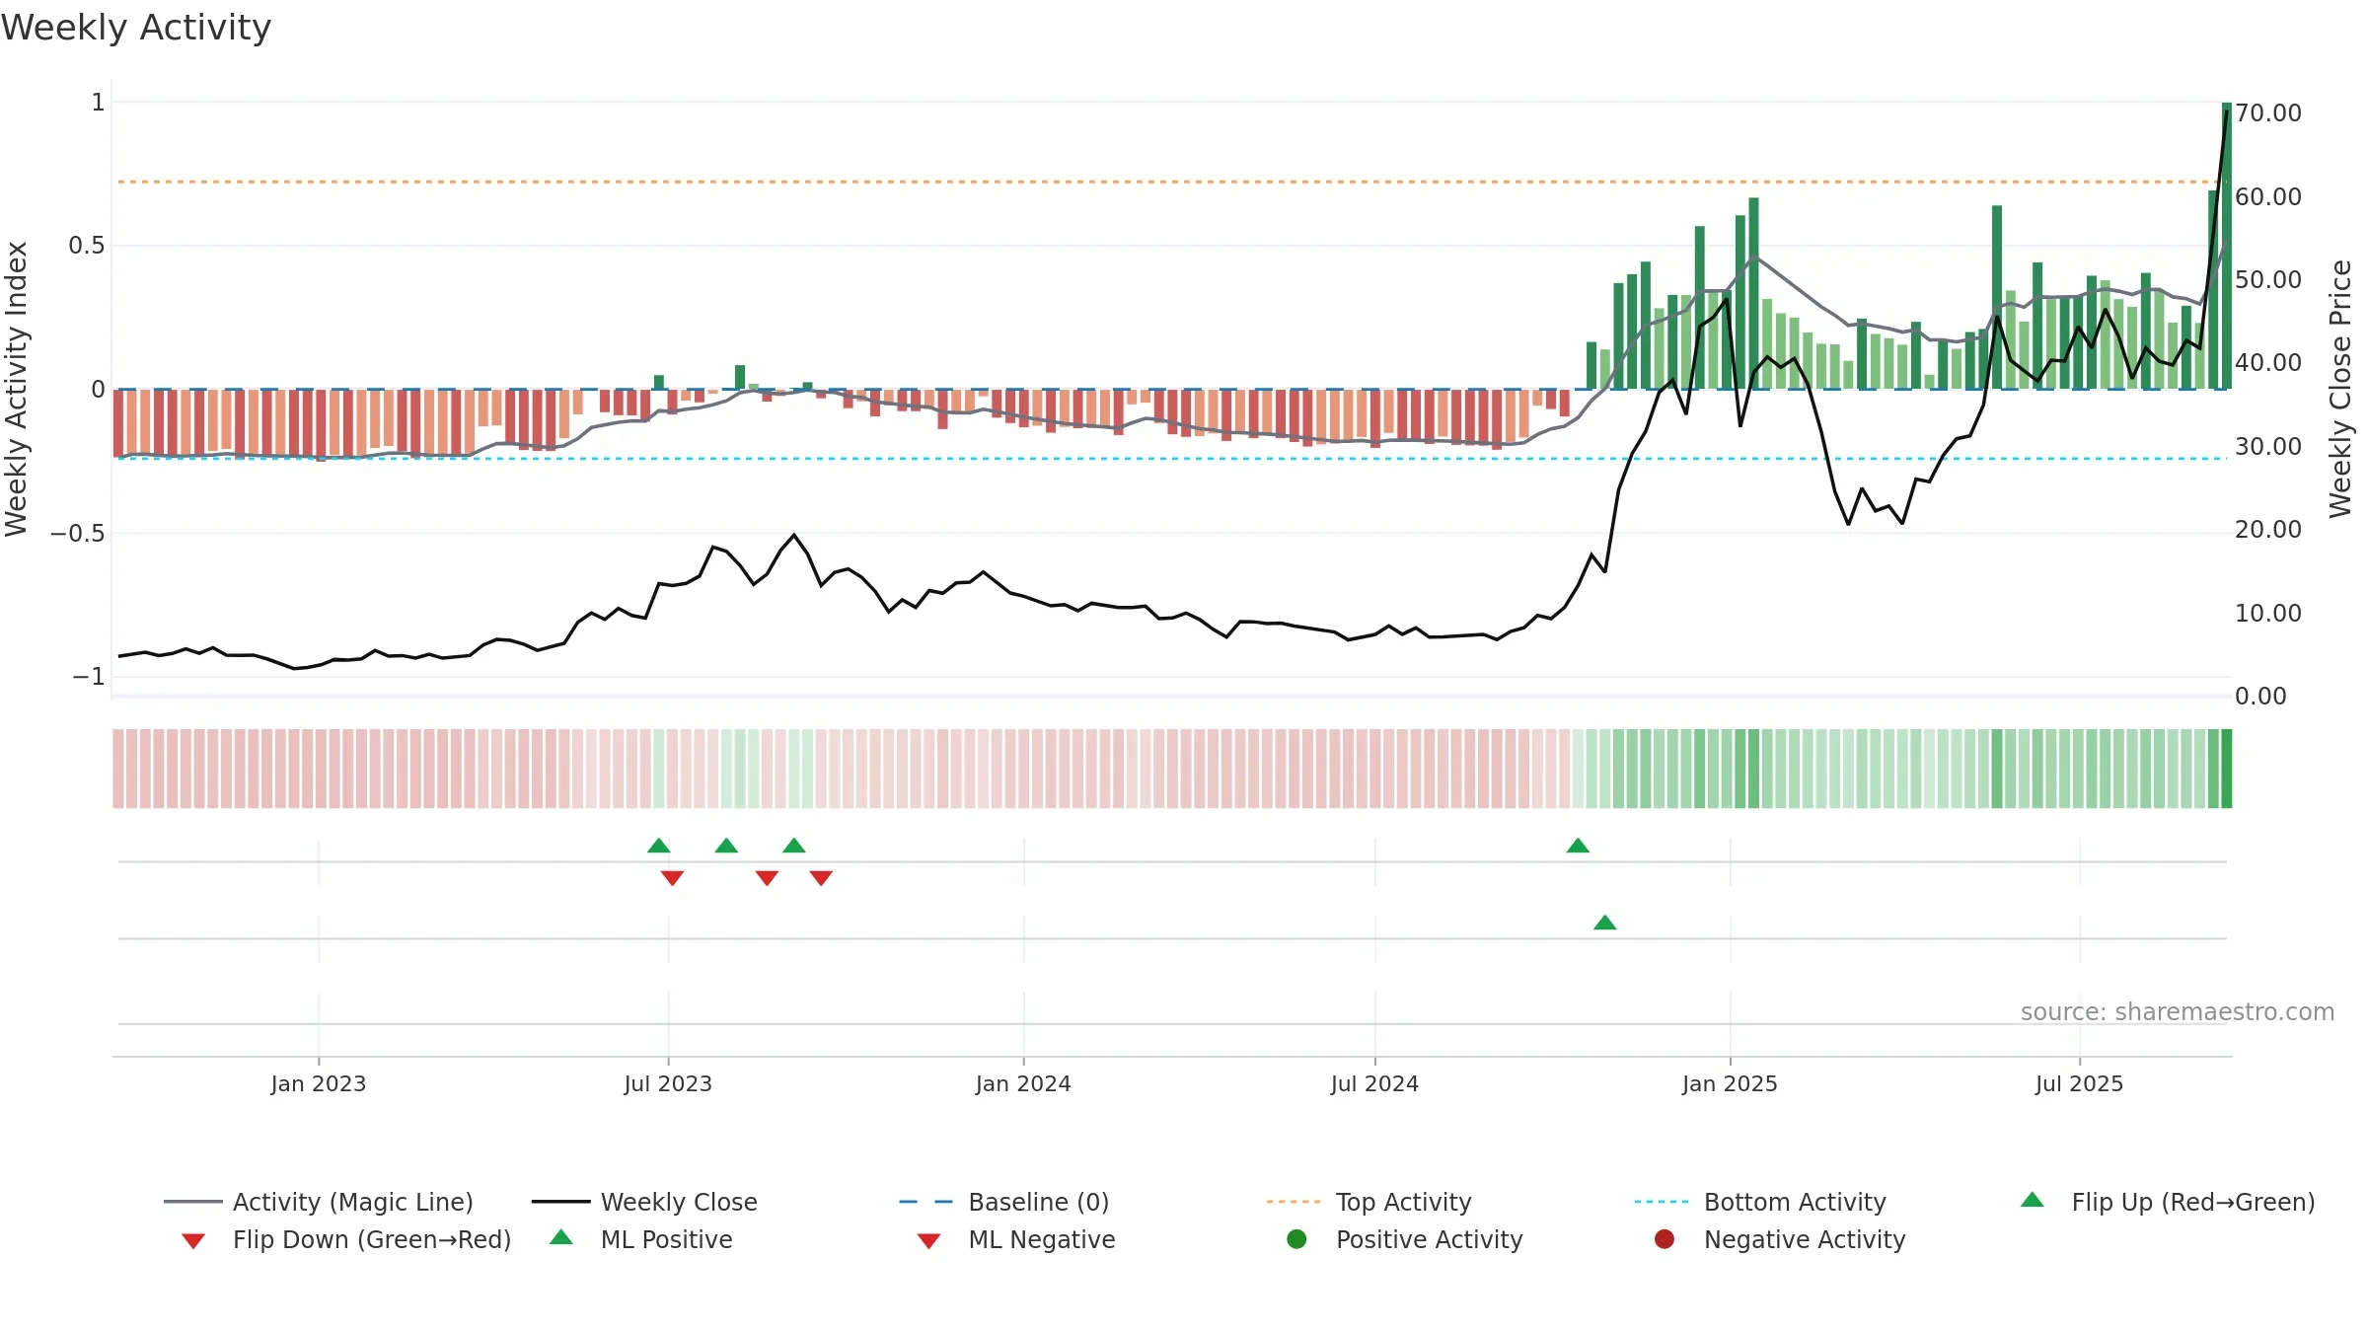The width and height of the screenshot is (2368, 1332).
Task: Click the 10.00 price axis label
Action: (2268, 613)
